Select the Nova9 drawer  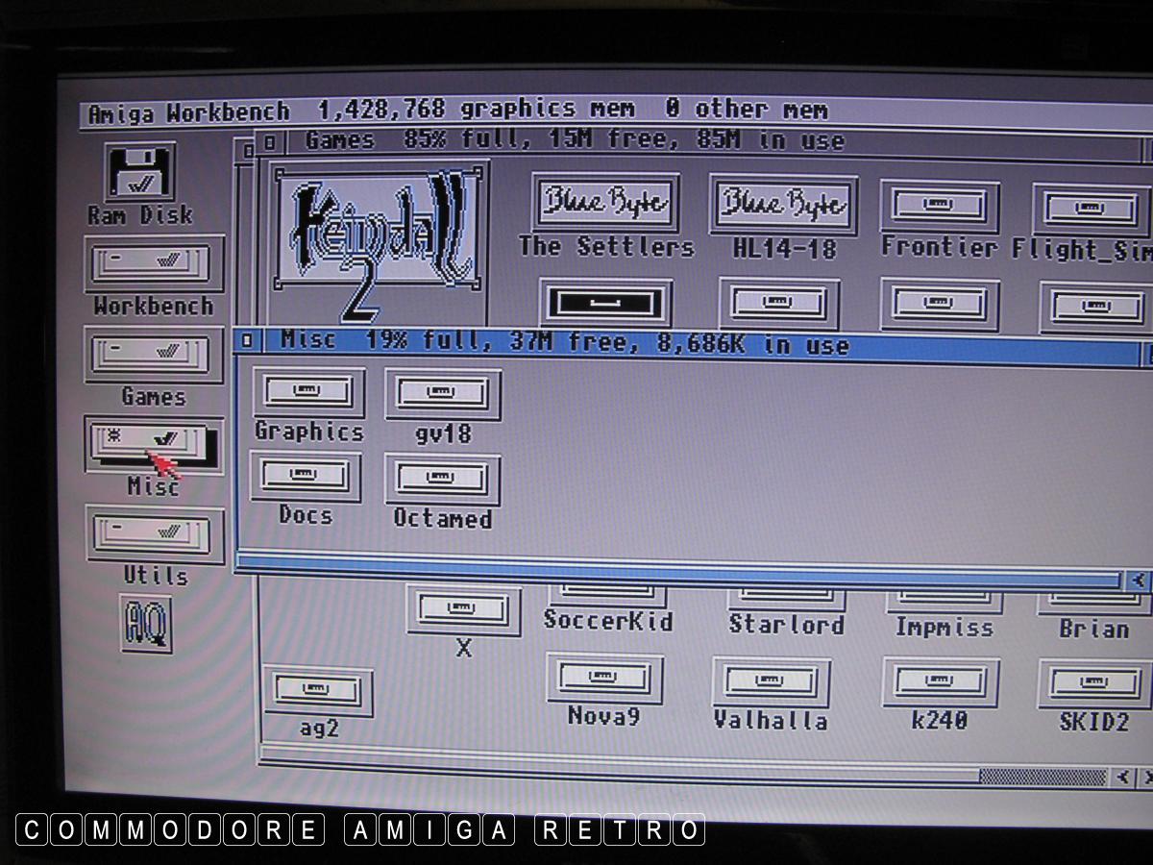pyautogui.click(x=603, y=679)
